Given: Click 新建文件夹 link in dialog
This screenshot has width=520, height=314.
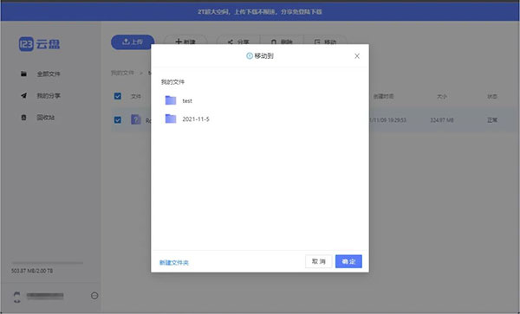Looking at the screenshot, I should click(x=174, y=263).
